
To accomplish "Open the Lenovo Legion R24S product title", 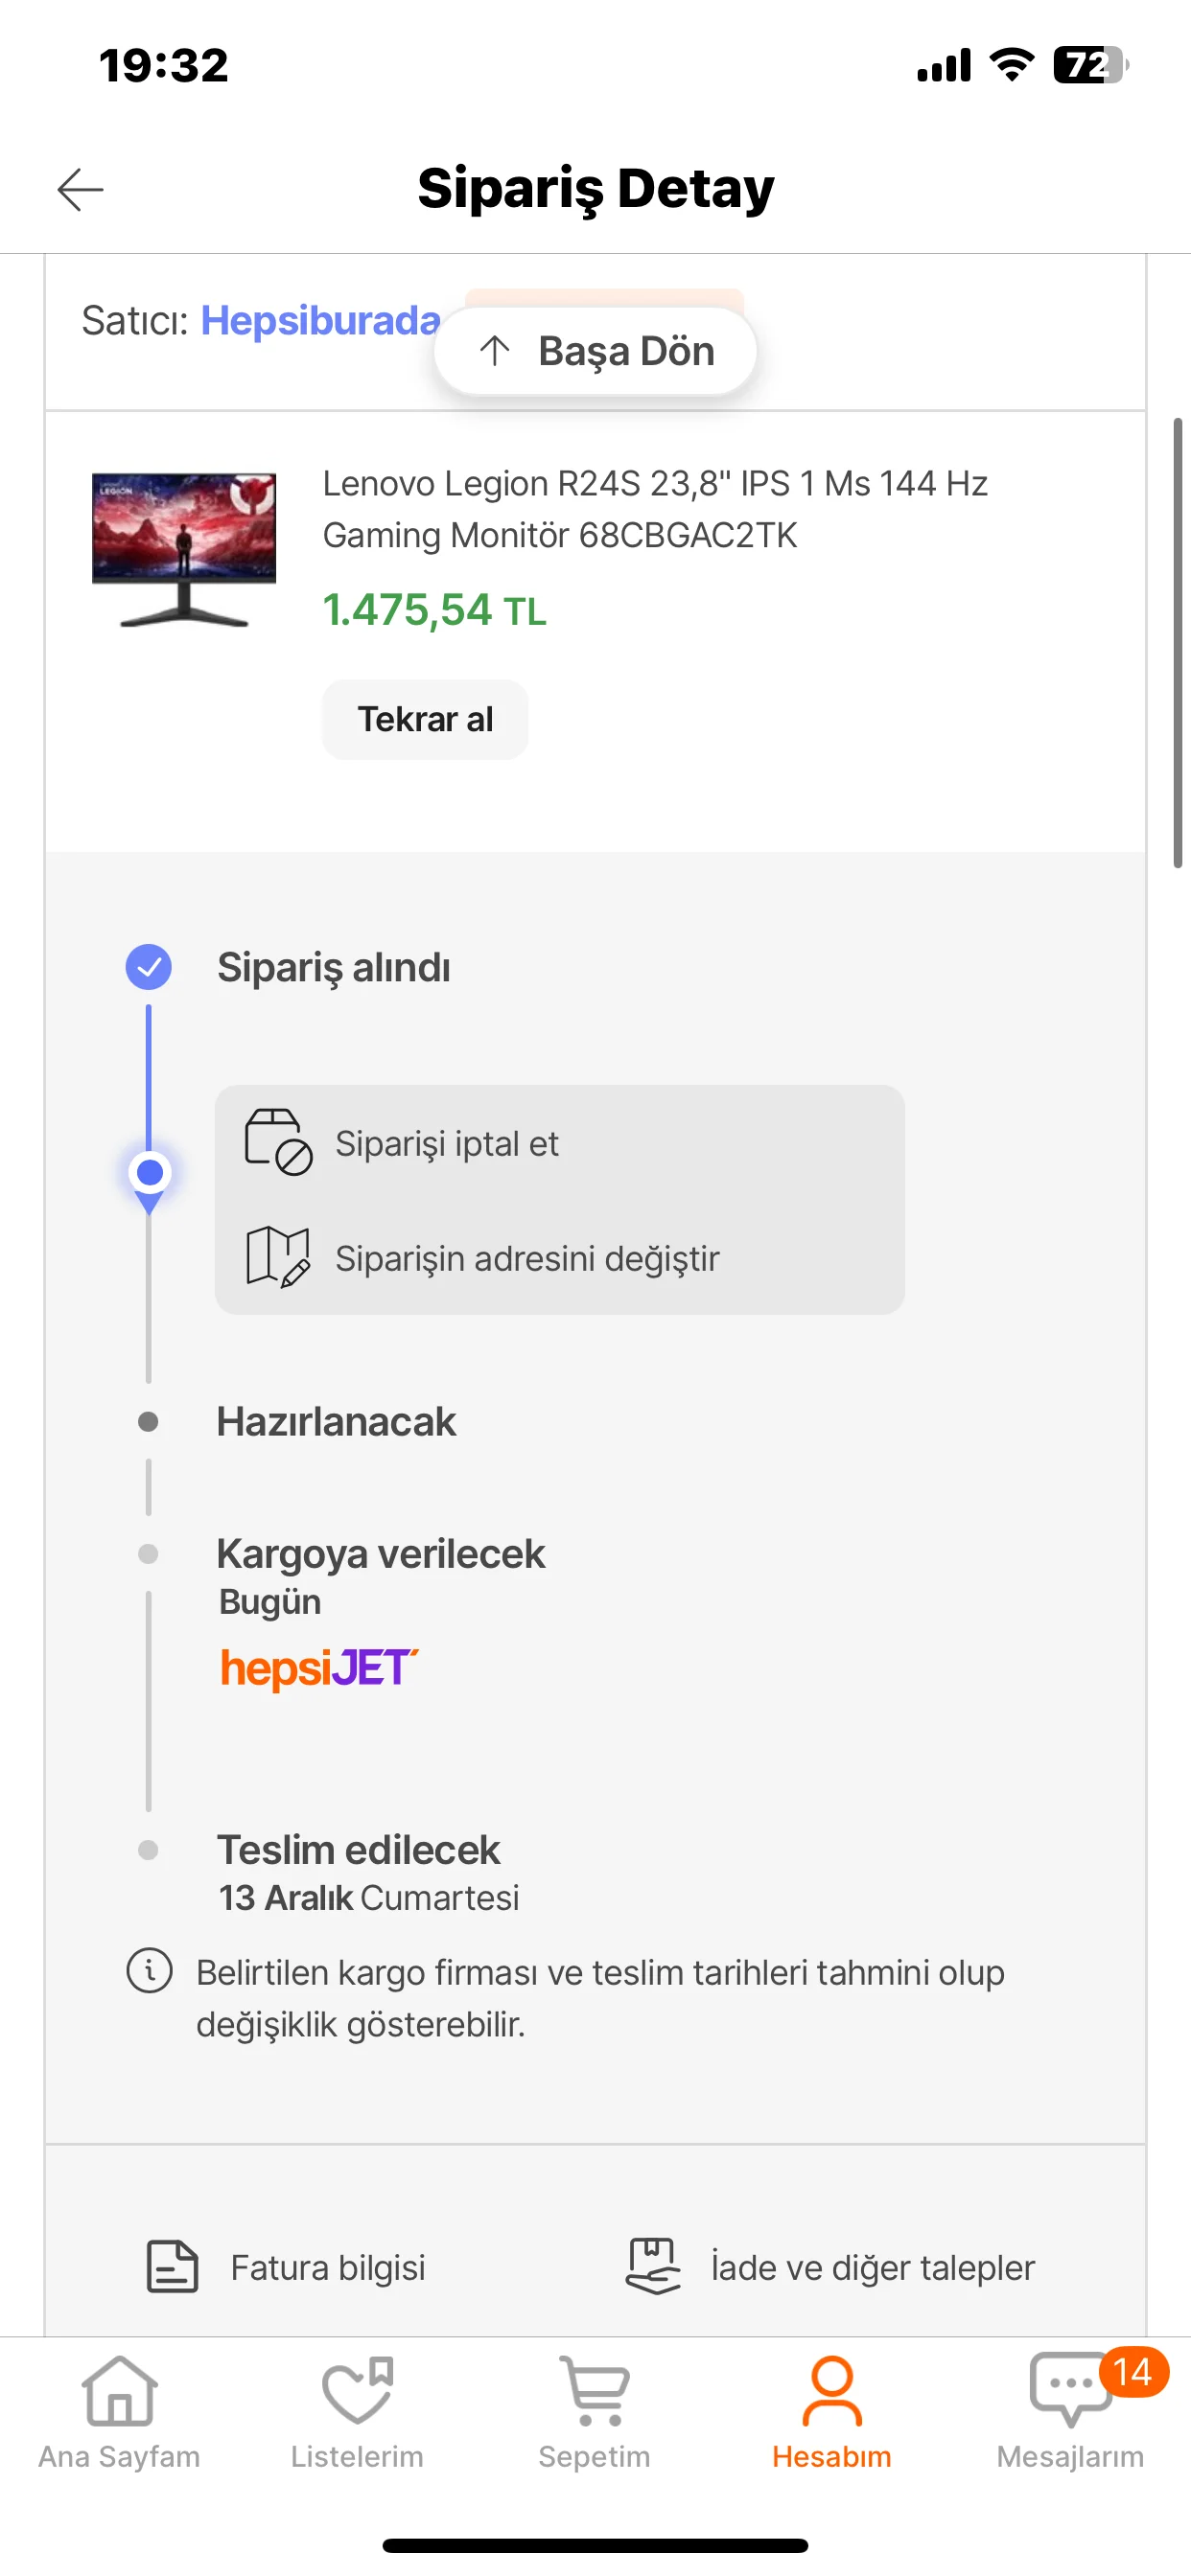I will pyautogui.click(x=655, y=509).
